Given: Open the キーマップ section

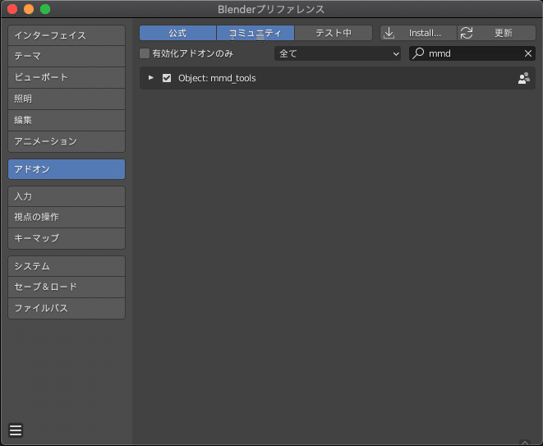Looking at the screenshot, I should (67, 238).
